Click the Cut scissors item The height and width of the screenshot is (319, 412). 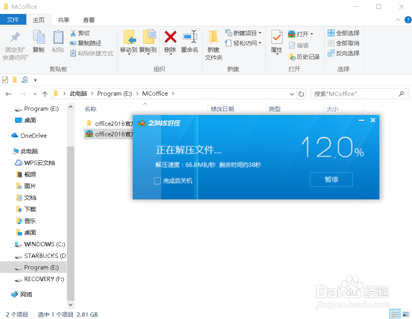[80, 33]
